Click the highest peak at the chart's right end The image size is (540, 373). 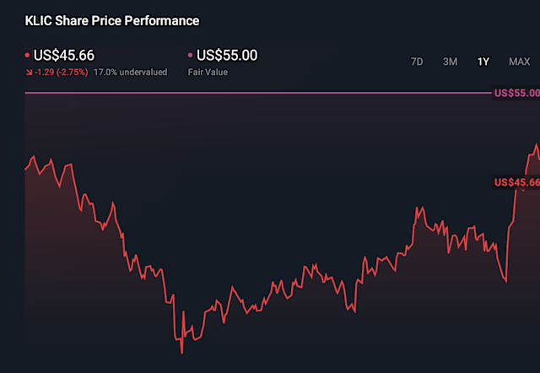click(x=536, y=144)
